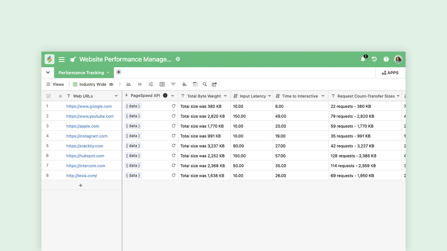Select cell 'Total size was 380 KB'

(204, 106)
